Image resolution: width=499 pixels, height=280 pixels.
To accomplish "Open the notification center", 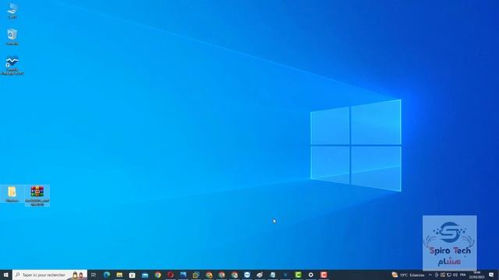I will pyautogui.click(x=491, y=275).
